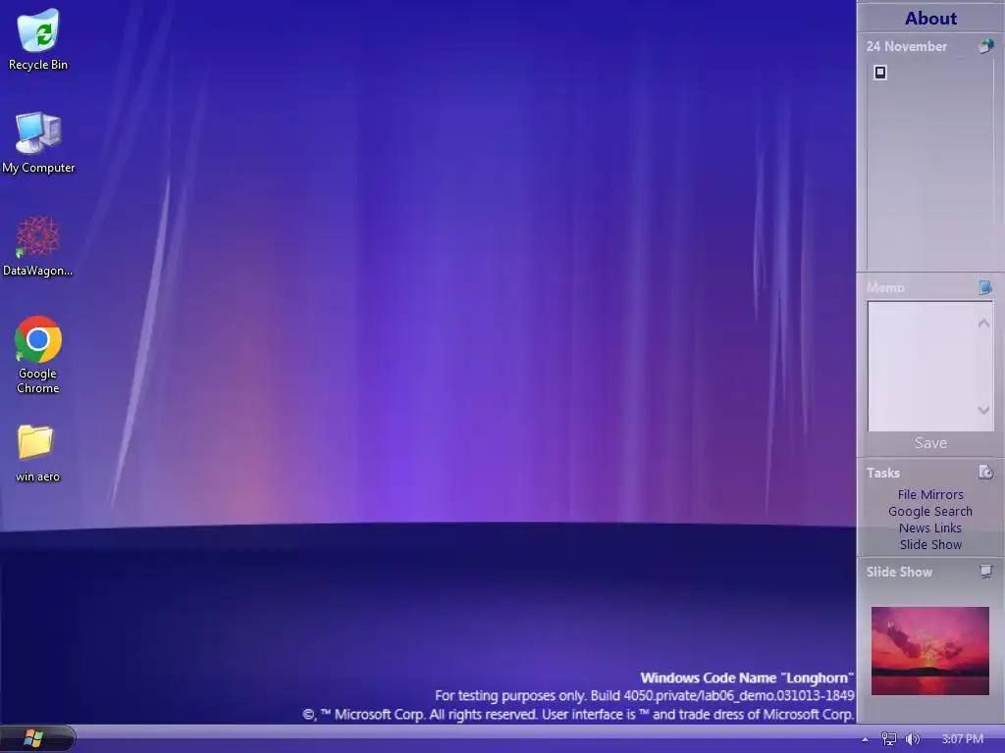The image size is (1005, 753).
Task: Select the DataWagon shortcut icon
Action: 38,246
